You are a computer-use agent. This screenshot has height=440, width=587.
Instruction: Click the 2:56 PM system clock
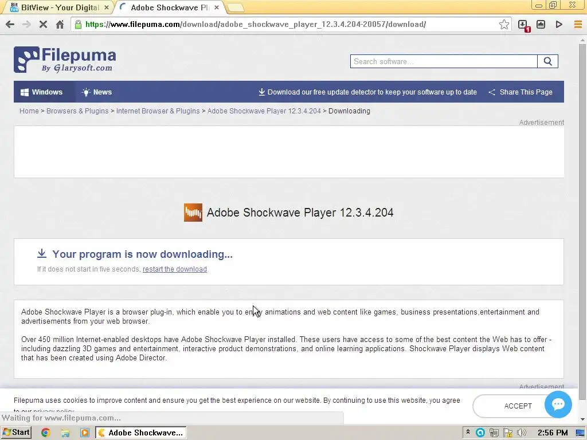(552, 433)
